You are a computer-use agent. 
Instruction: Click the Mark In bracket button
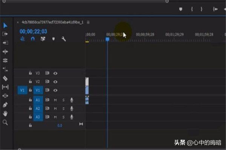click(x=191, y=9)
